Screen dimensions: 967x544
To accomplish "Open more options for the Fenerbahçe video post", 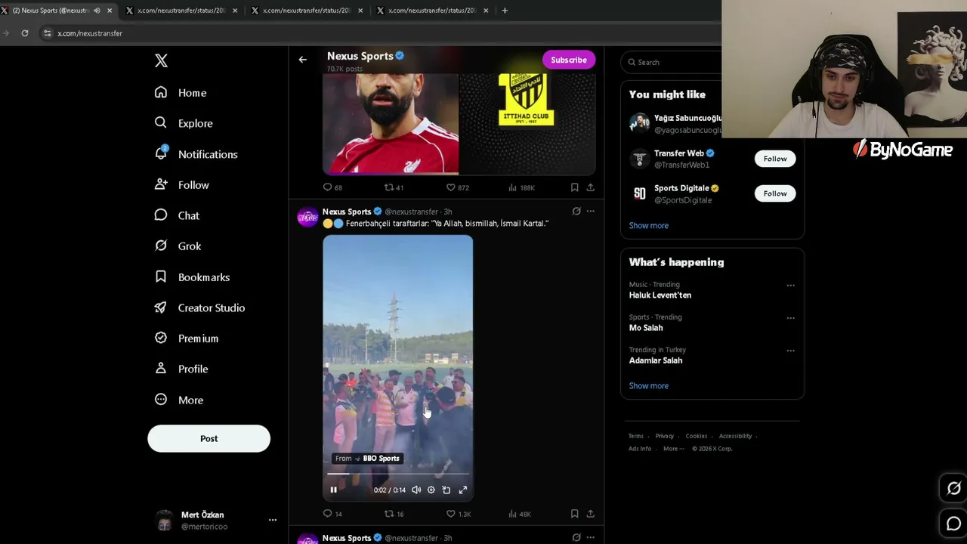I will [x=591, y=212].
